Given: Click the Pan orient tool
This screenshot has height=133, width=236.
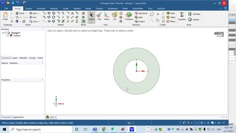Looking at the screenshot, I should [x=33, y=17].
